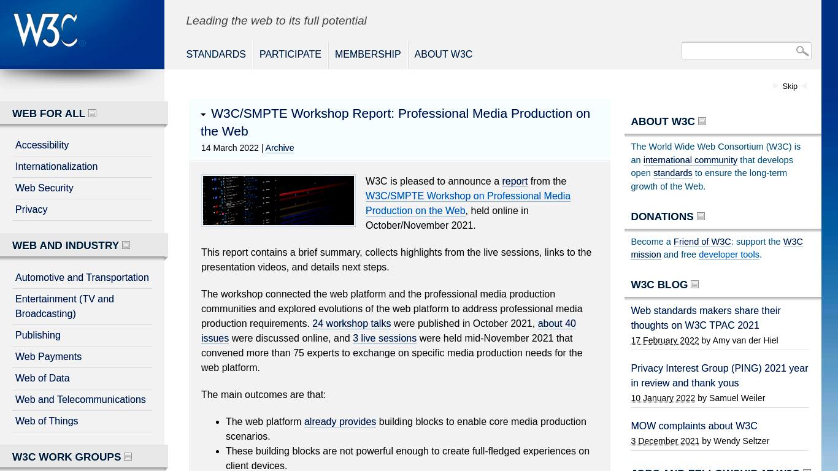Collapse the WEB FOR ALL section icon
This screenshot has height=471, width=838.
92,113
